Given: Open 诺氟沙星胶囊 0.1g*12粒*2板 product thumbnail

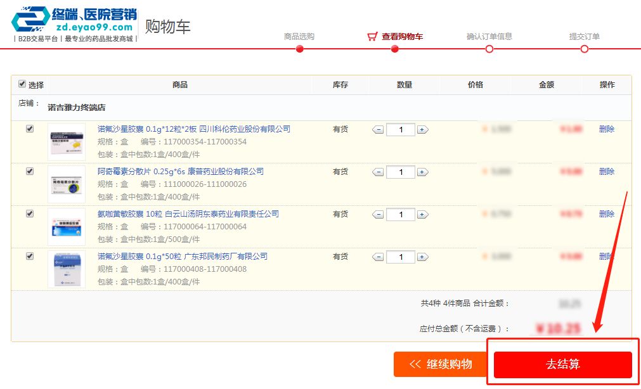Looking at the screenshot, I should point(67,142).
